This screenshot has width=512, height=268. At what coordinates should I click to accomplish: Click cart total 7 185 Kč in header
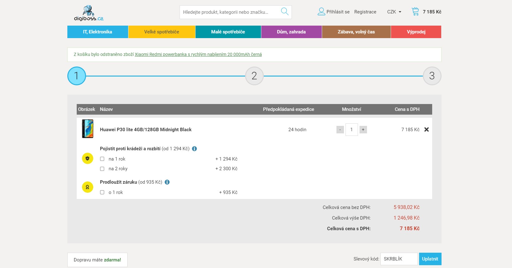click(432, 12)
